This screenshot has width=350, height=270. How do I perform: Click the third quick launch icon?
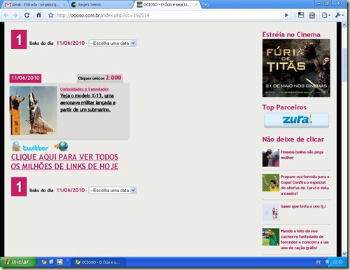pos(59,262)
